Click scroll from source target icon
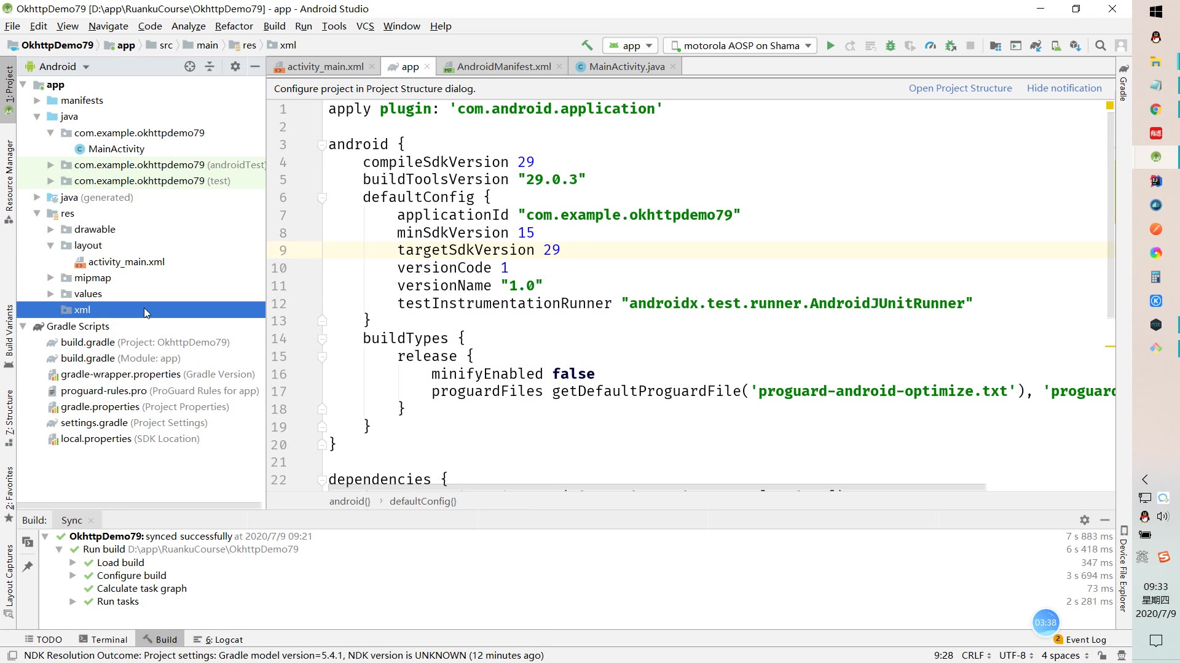This screenshot has height=663, width=1180. tap(190, 66)
